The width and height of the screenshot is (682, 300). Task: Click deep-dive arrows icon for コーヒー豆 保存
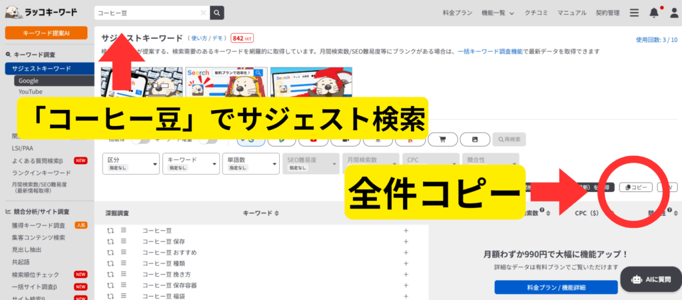pos(111,241)
